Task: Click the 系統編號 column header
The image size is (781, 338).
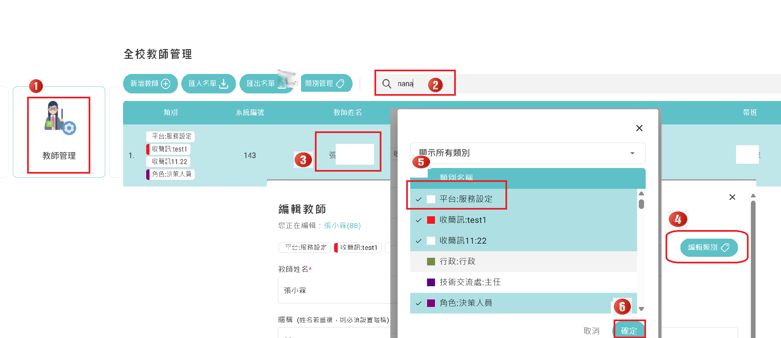Action: [250, 113]
